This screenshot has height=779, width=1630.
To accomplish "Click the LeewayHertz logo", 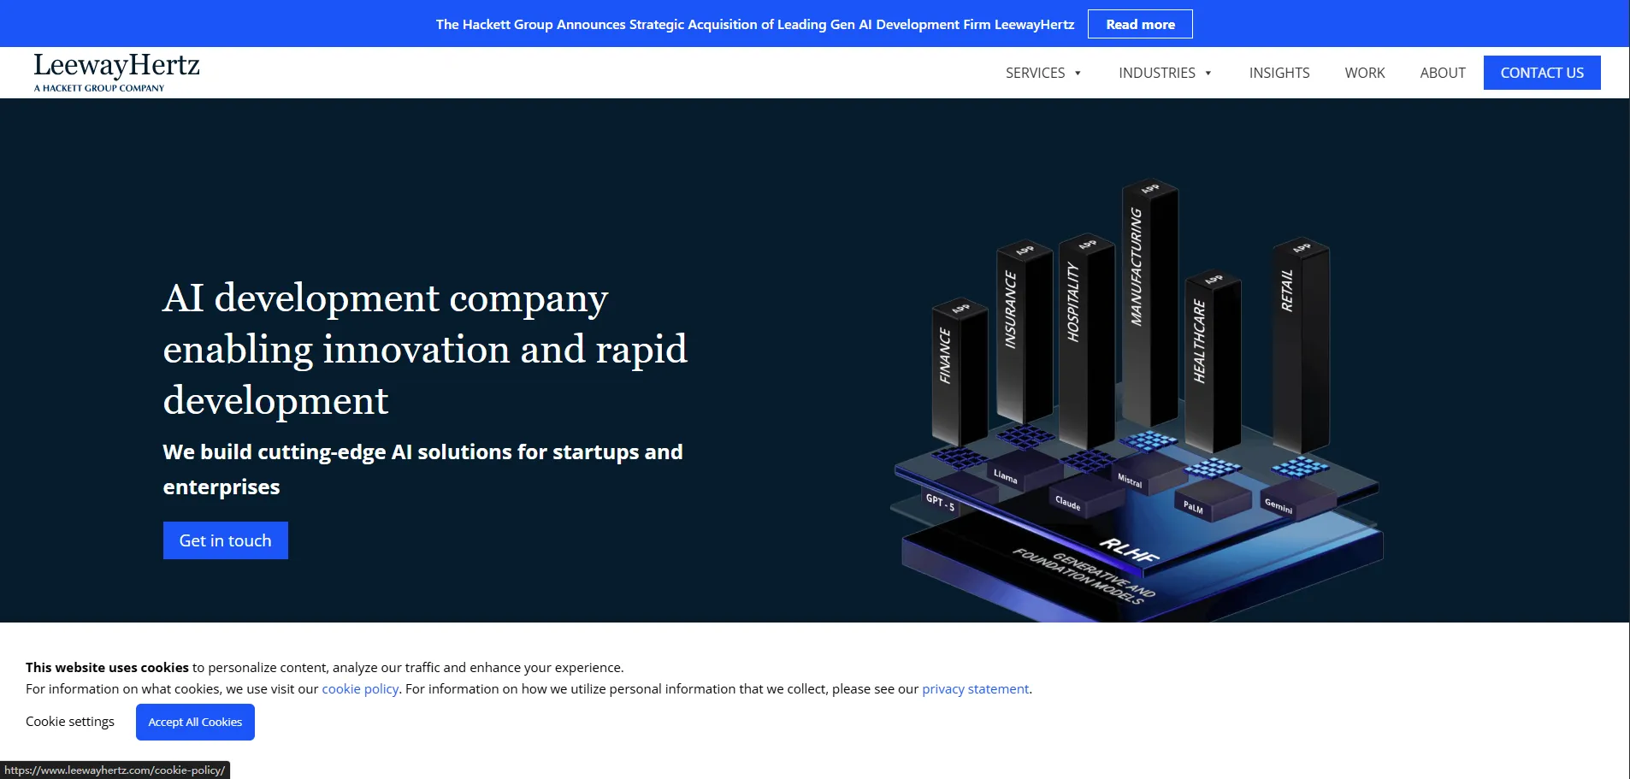I will [x=116, y=72].
